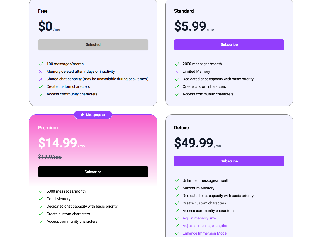The height and width of the screenshot is (237, 332).
Task: Click checkmark beside Unlimited messages/month
Action: tap(177, 181)
